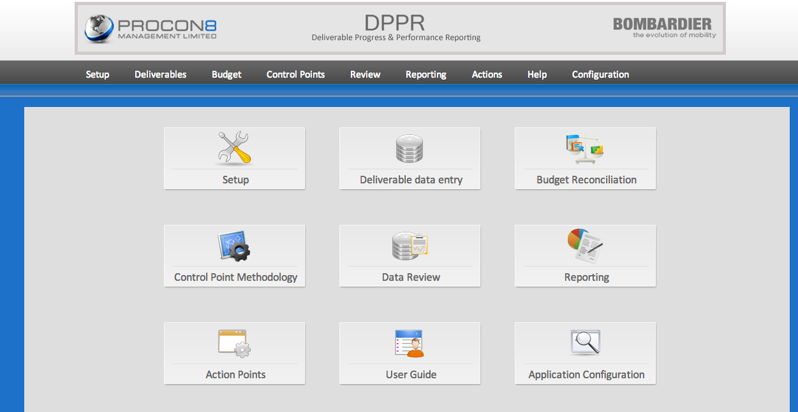This screenshot has height=412, width=798.
Task: Open the Deliverables menu
Action: 161,75
